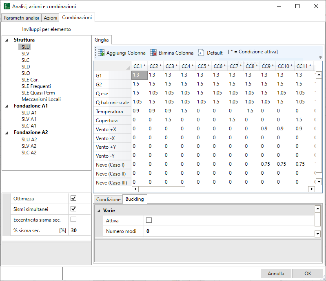Select the Combinazioni tab
This screenshot has height=281, width=326.
pyautogui.click(x=77, y=18)
